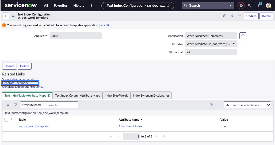Click the header Update button
The width and height of the screenshot is (275, 145).
click(251, 16)
